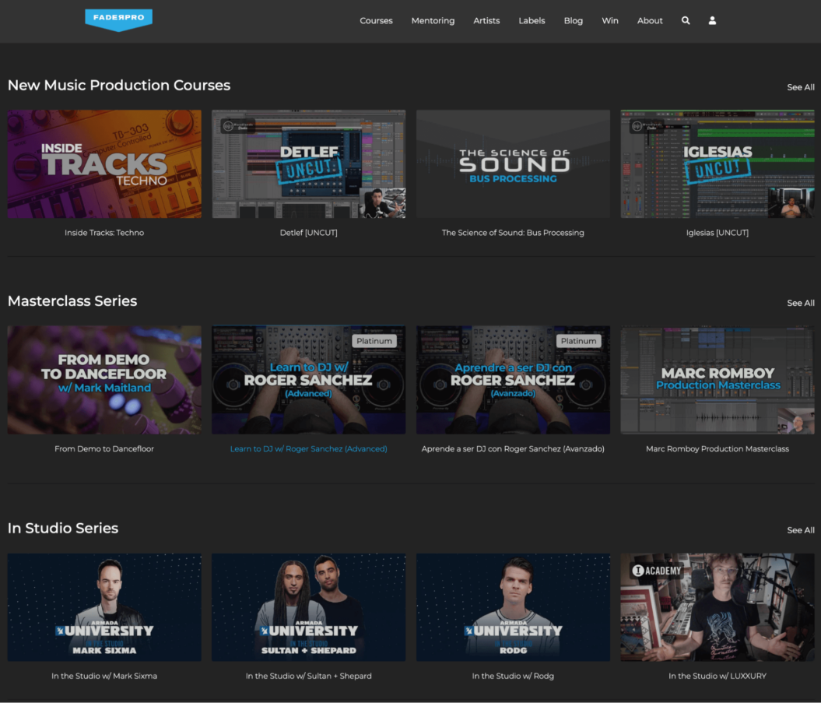Select Labels in the navigation bar
Screen dimensions: 821x703
point(532,20)
